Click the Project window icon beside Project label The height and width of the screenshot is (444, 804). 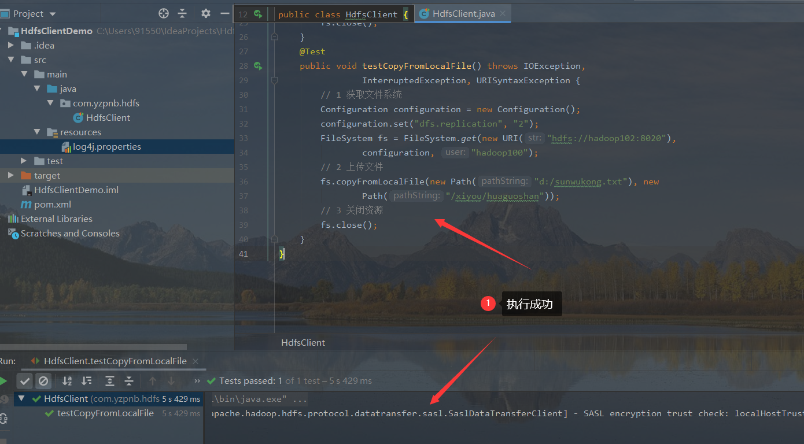point(5,13)
